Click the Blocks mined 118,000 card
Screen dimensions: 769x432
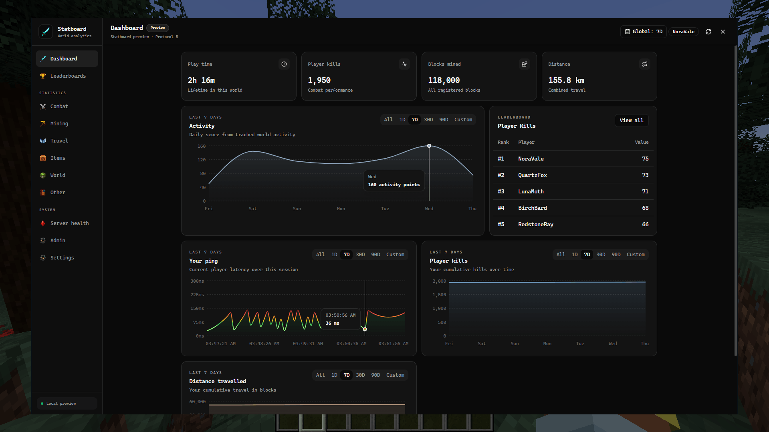(x=479, y=76)
